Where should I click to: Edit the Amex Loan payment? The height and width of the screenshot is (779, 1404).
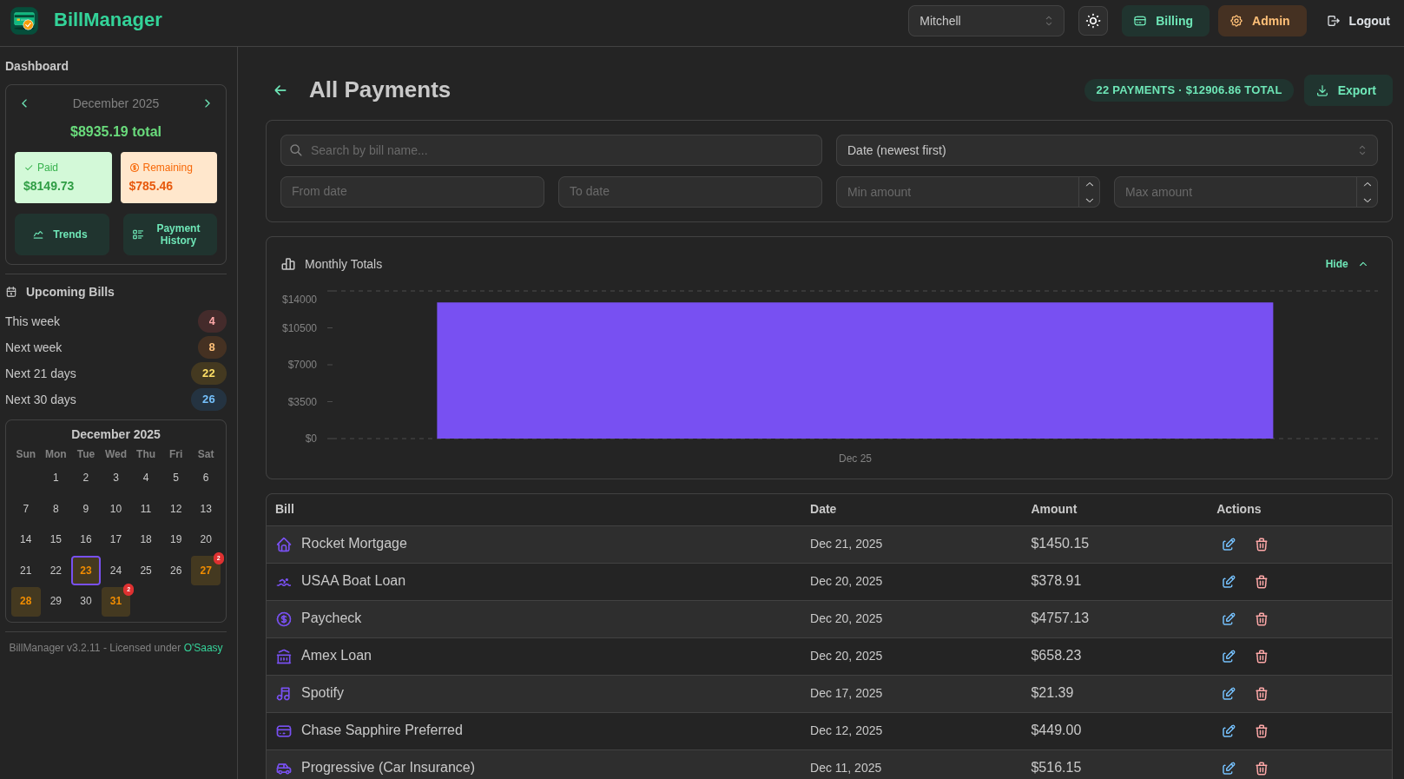(x=1229, y=657)
